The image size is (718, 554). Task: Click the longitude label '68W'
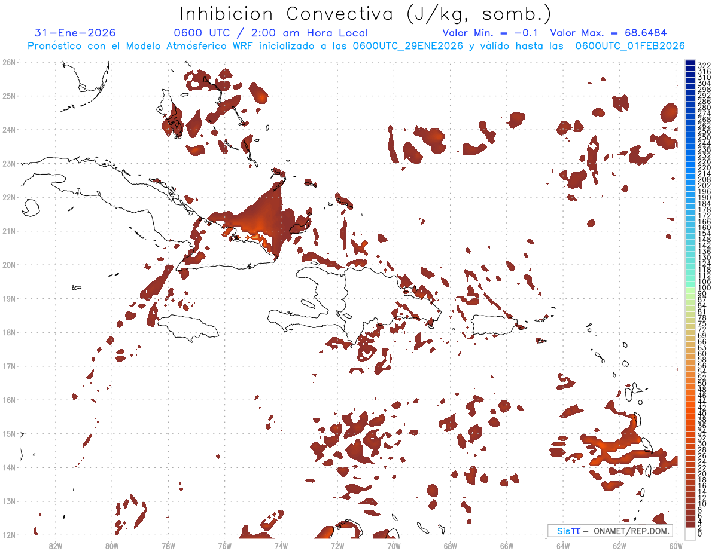pos(451,546)
